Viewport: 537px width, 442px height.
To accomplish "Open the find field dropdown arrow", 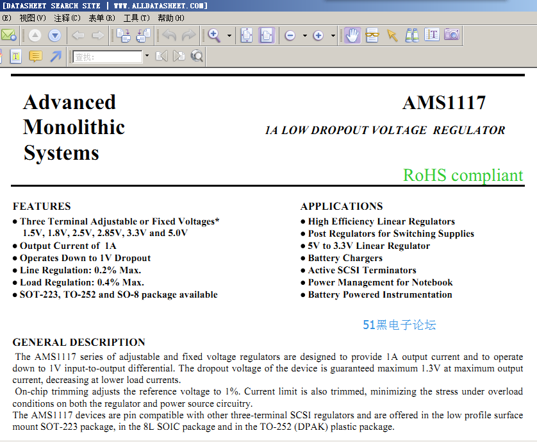I will point(147,56).
